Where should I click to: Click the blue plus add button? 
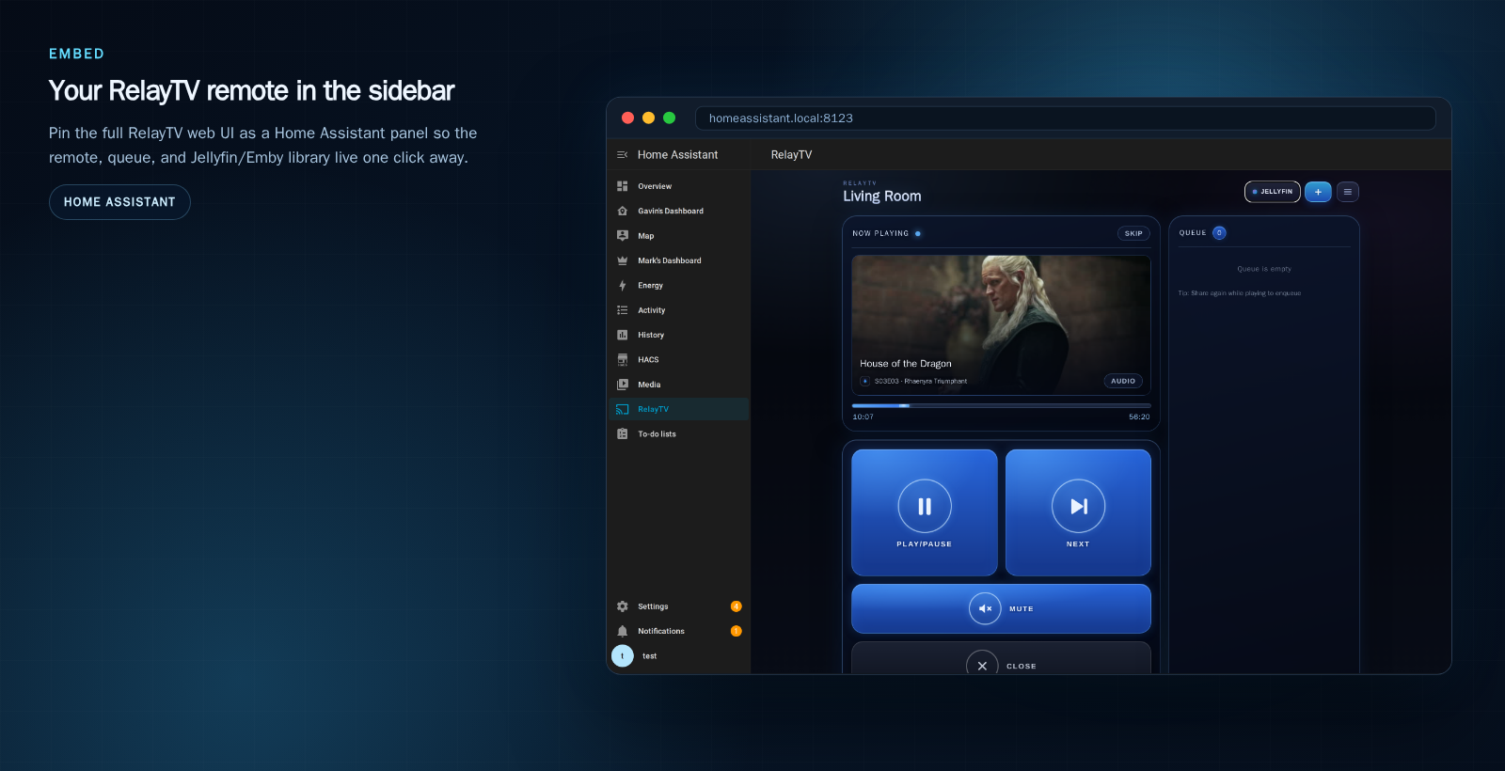1318,192
